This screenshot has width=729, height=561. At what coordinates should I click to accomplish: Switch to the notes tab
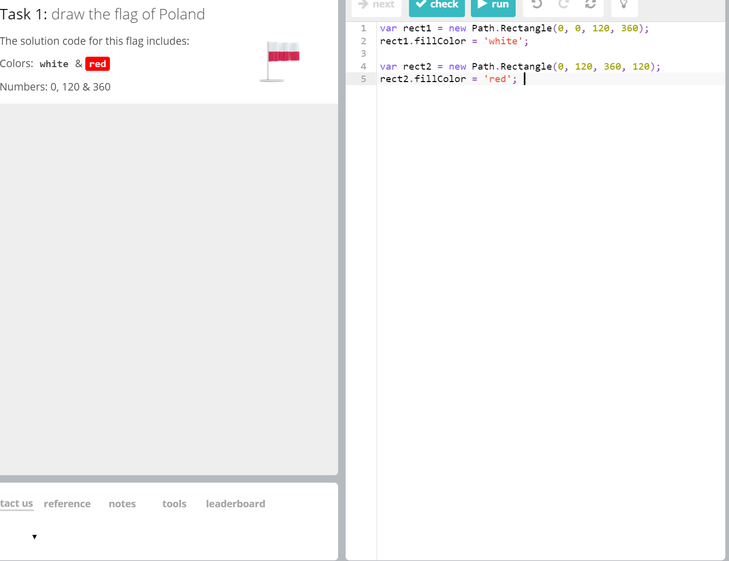[122, 504]
